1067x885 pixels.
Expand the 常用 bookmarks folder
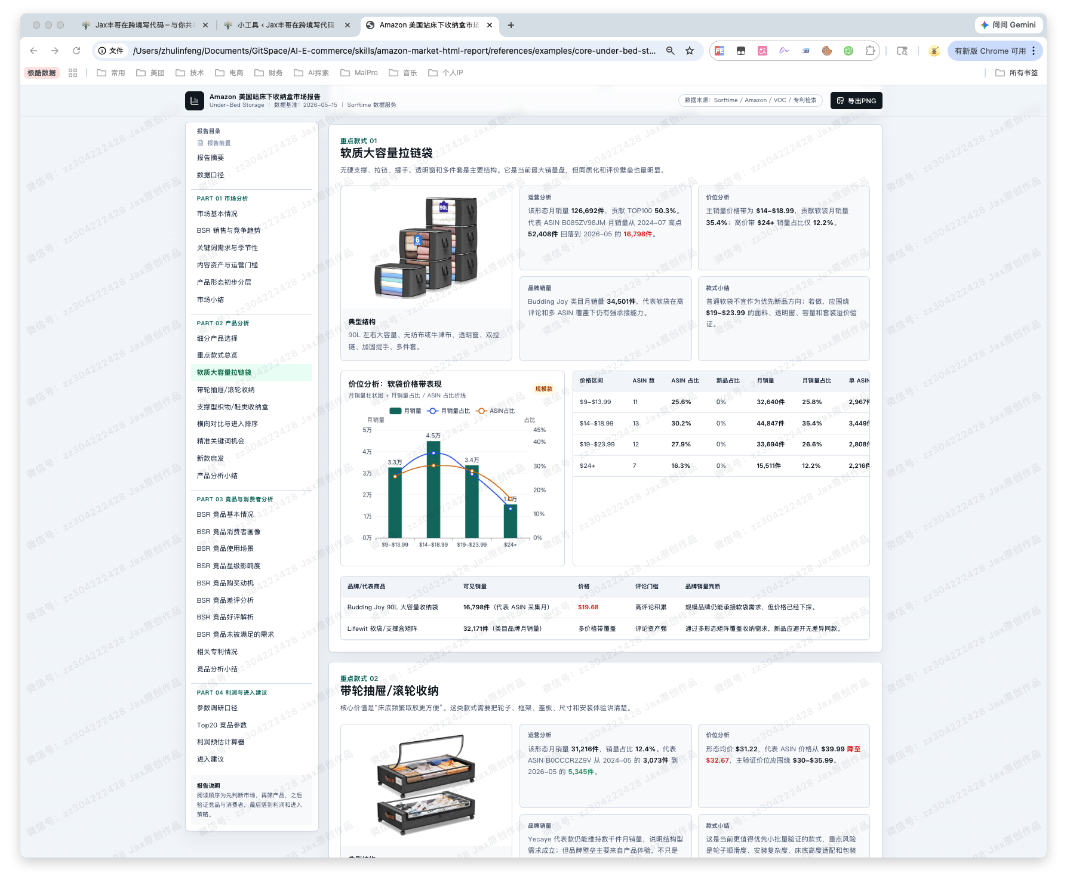point(111,73)
